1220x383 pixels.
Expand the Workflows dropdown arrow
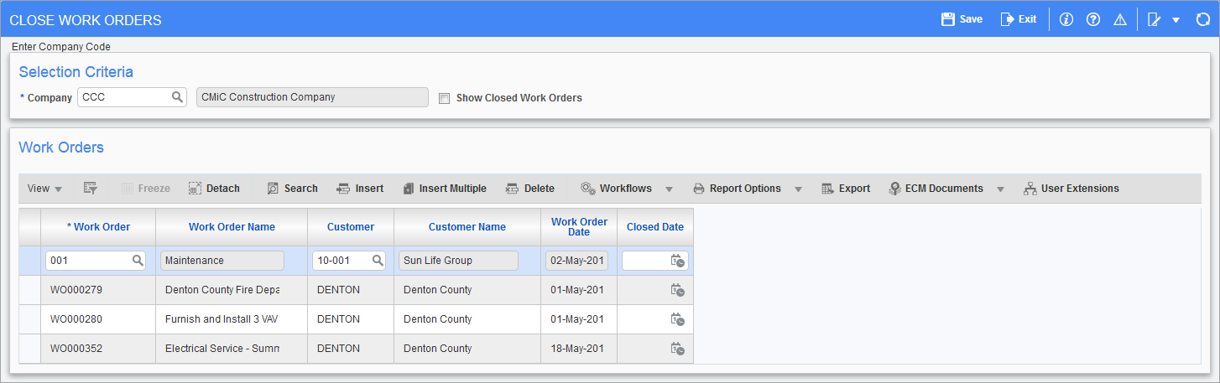tap(669, 189)
